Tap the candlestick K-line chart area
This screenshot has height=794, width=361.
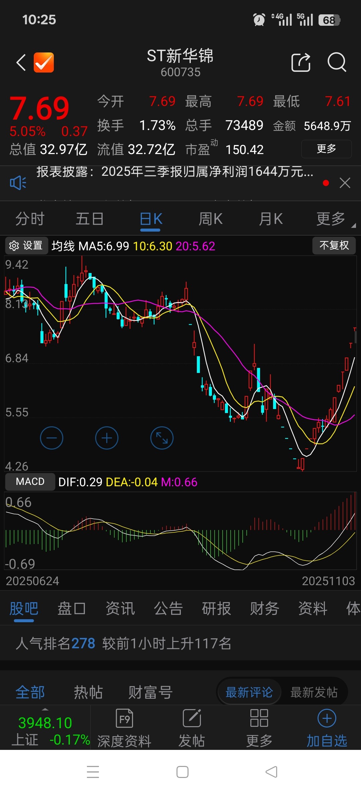point(180,364)
